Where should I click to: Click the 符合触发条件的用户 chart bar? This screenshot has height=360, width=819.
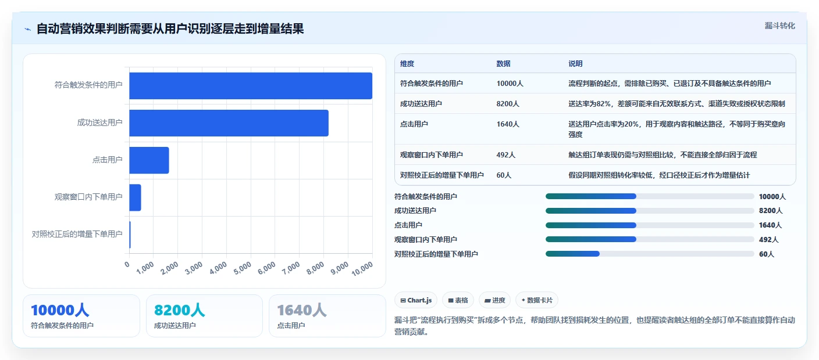pos(251,86)
